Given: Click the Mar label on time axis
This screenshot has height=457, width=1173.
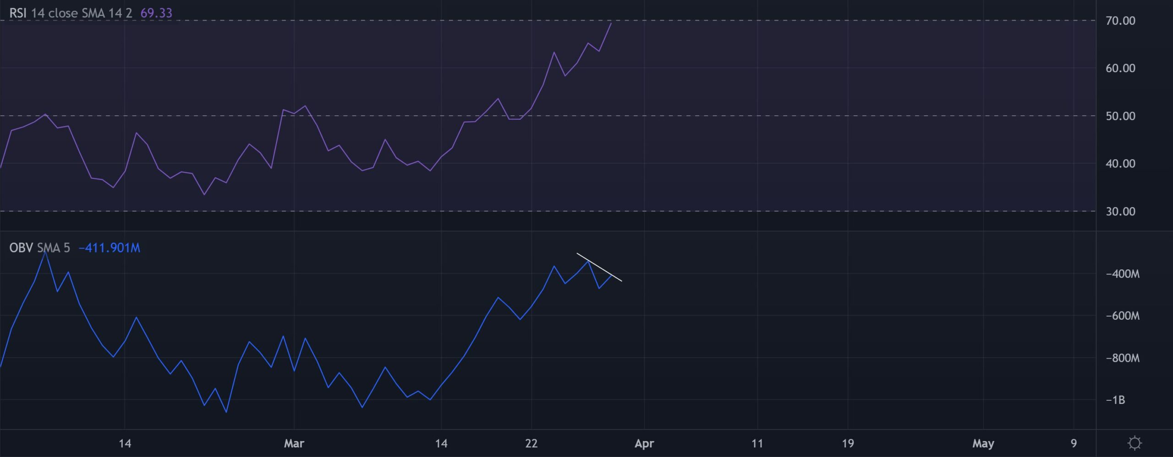Looking at the screenshot, I should (294, 443).
